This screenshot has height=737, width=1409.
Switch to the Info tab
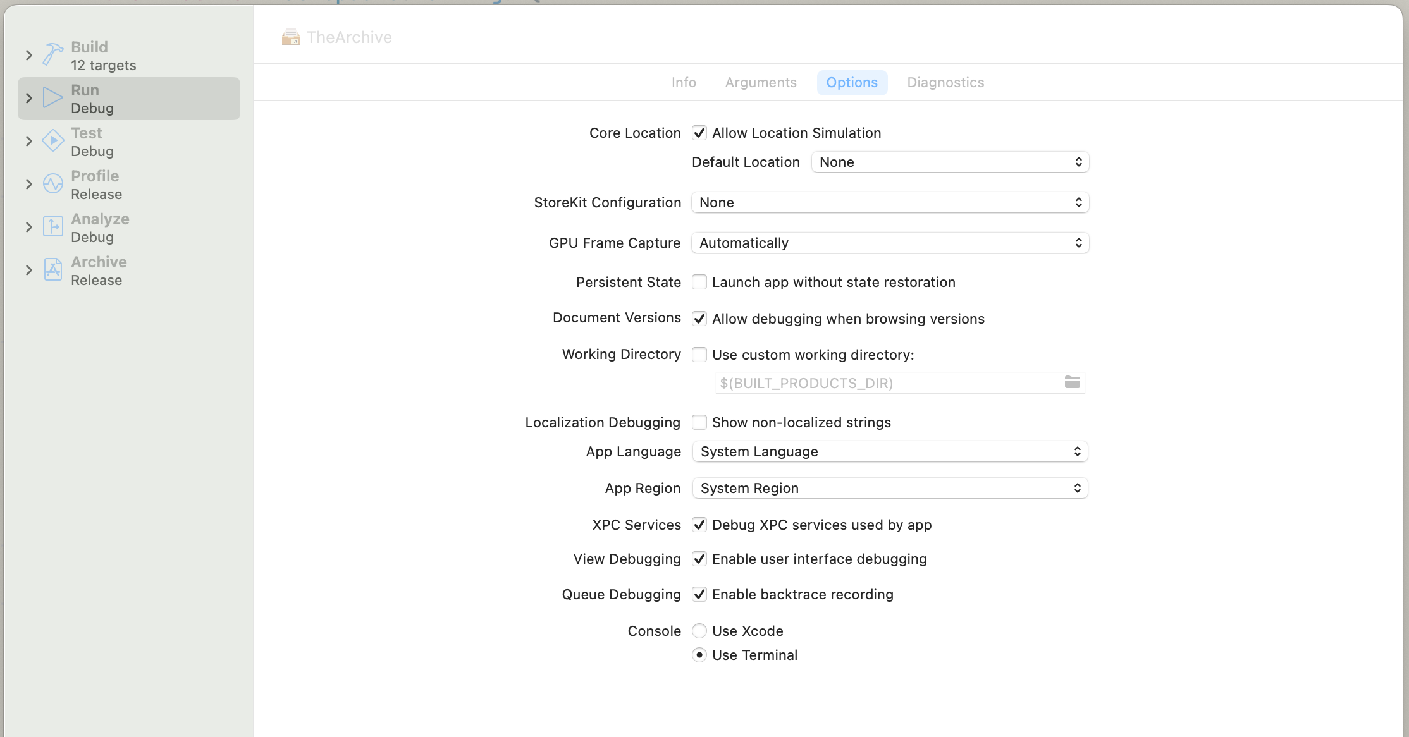[x=684, y=82]
